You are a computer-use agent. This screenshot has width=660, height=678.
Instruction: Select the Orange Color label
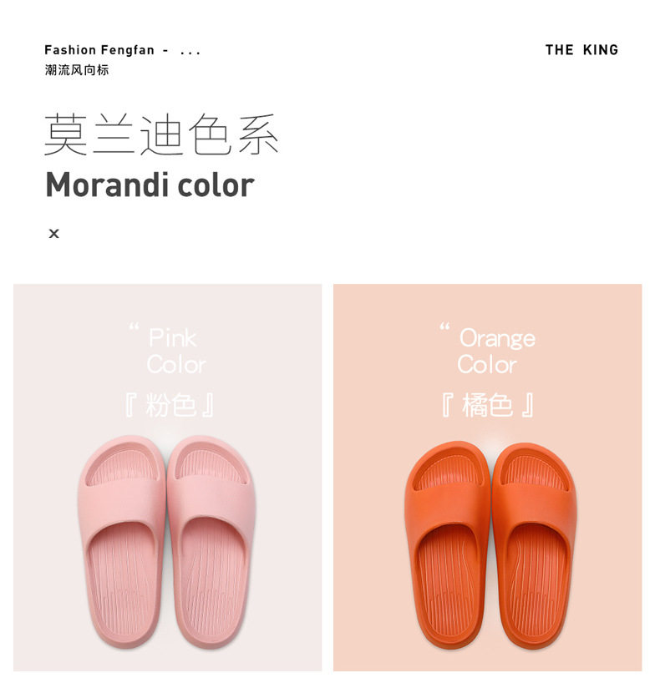point(495,351)
